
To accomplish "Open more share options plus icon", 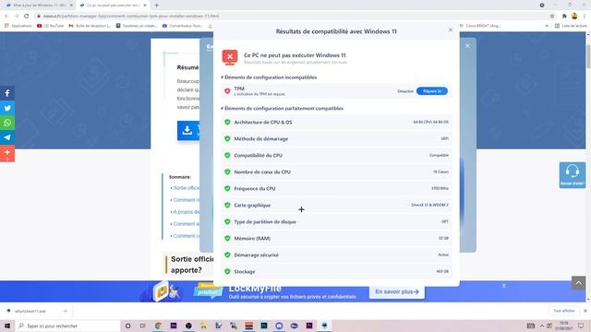I will click(7, 152).
